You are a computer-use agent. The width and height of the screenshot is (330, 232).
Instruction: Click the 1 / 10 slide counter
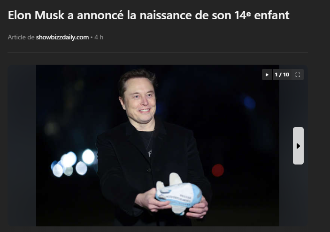pyautogui.click(x=282, y=75)
